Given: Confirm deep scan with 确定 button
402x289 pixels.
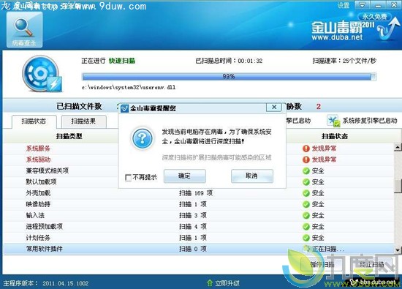Looking at the screenshot, I should click(185, 176).
